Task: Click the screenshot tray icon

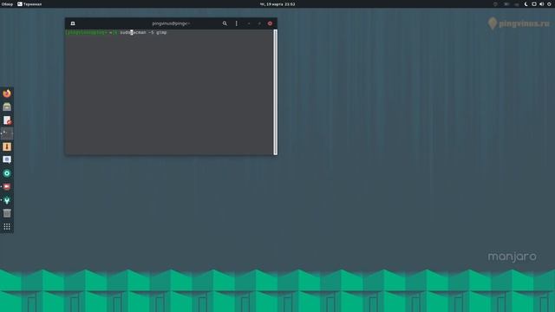Action: 534,4
